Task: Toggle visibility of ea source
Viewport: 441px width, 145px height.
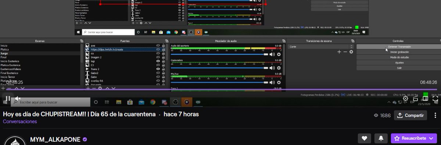Action: tap(158, 53)
